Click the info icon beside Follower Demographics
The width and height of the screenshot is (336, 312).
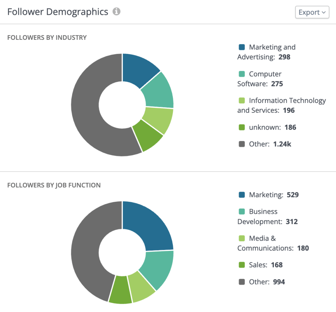(116, 12)
